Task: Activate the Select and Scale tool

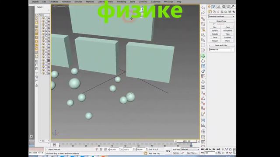Action: 203,66
